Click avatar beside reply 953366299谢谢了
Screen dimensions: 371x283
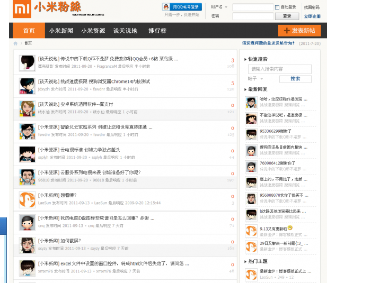(251, 135)
